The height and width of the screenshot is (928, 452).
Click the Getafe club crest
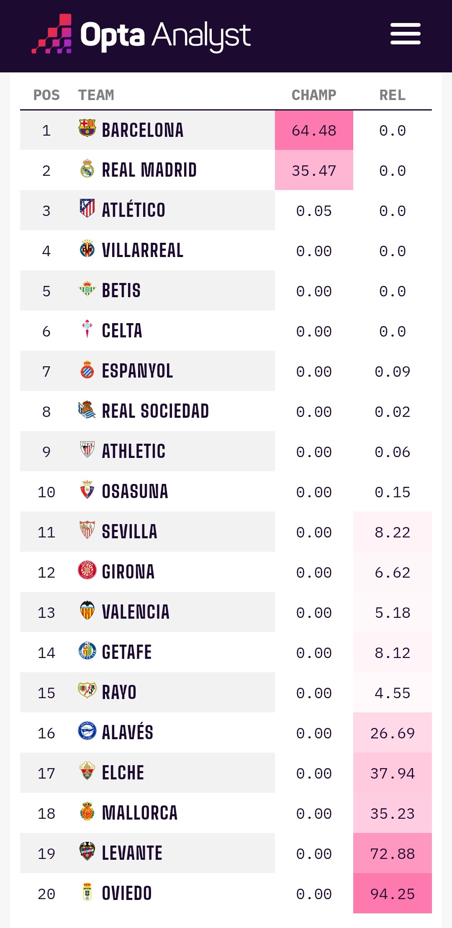[87, 650]
